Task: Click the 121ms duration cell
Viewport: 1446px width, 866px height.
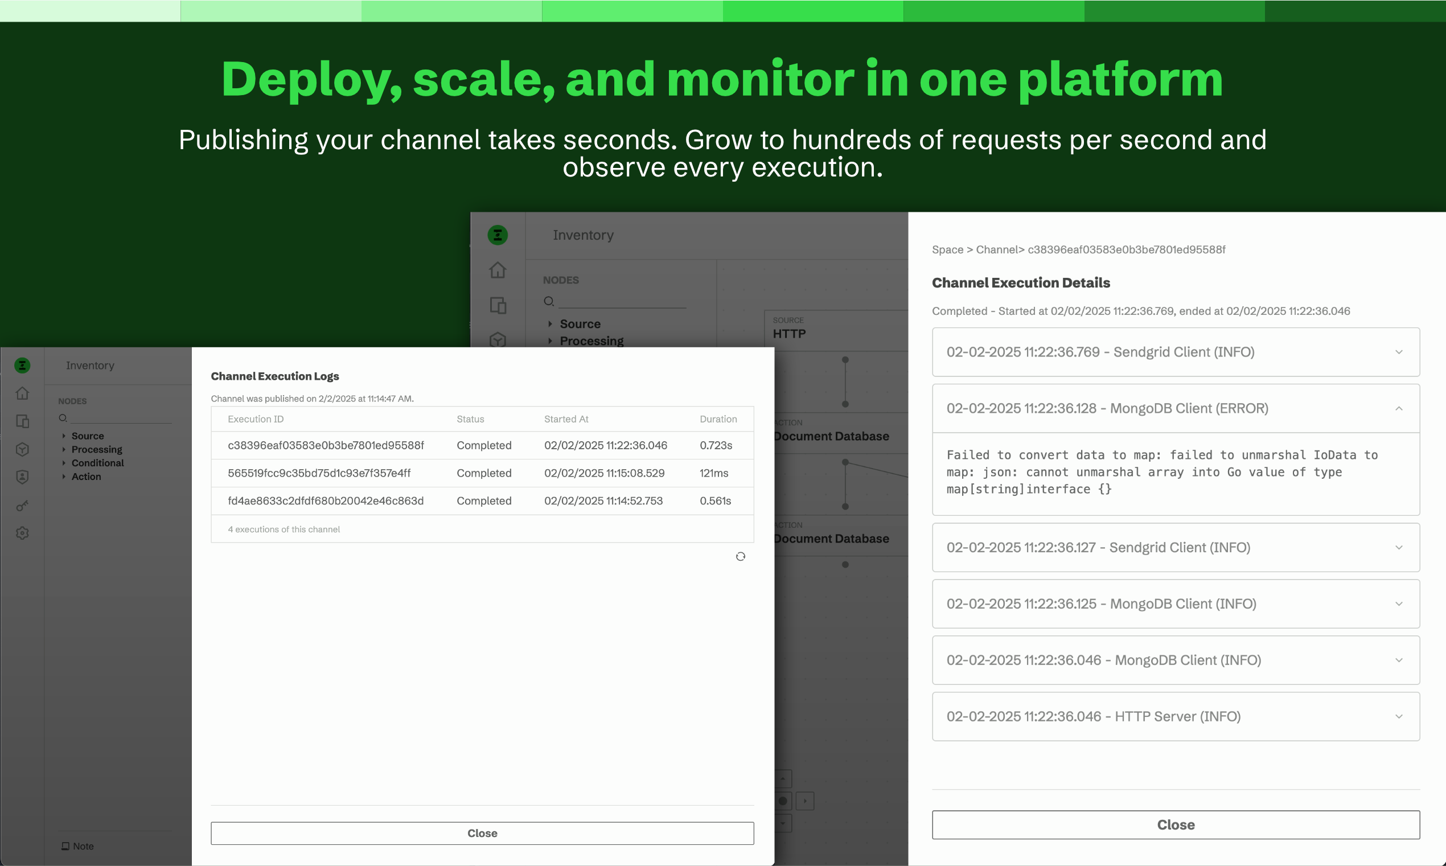Action: point(713,473)
